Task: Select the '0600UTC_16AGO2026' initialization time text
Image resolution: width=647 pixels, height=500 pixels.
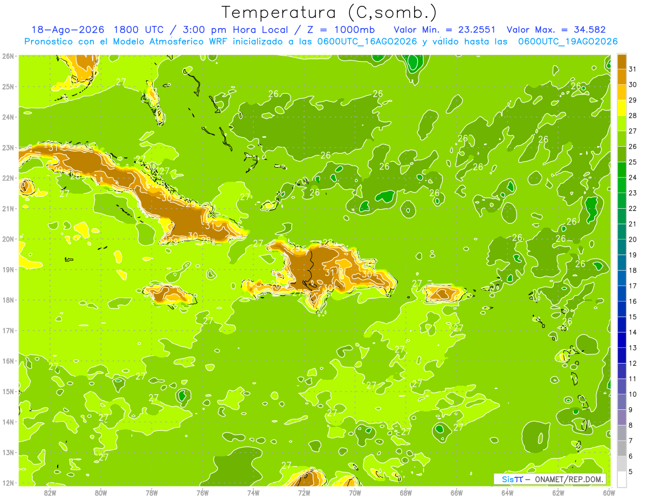Action: tap(366, 42)
